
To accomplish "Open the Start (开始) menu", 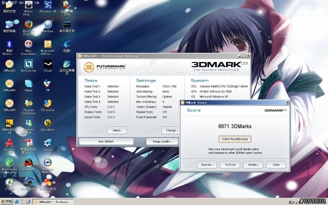I will click(x=7, y=201).
